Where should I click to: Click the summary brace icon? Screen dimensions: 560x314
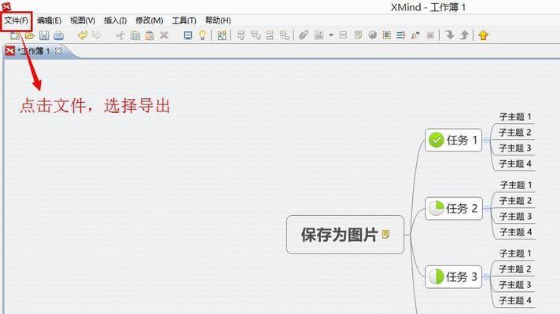point(400,35)
